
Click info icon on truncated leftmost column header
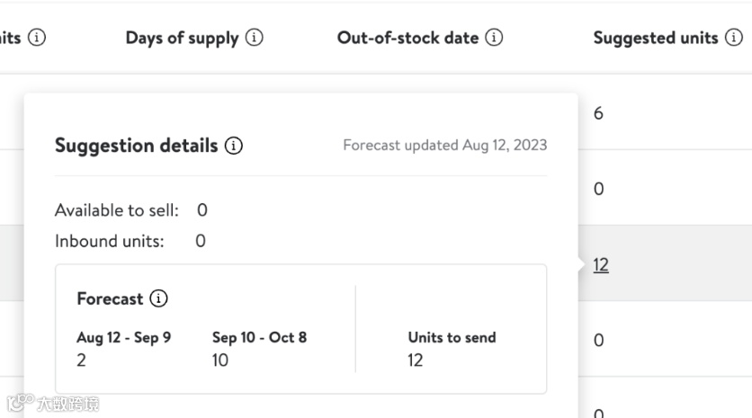pos(37,38)
